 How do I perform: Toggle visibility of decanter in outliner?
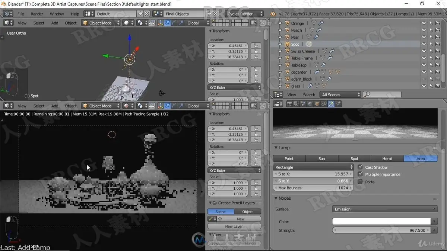[424, 72]
